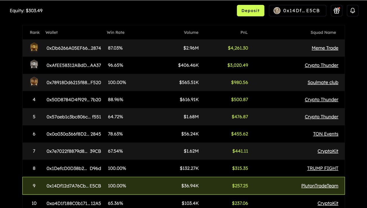Click the $441.11 PnL value

[240, 151]
